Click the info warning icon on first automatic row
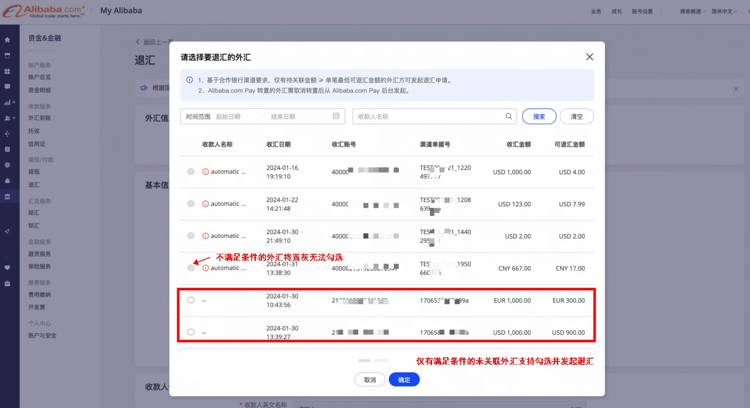This screenshot has width=750, height=408. (205, 172)
